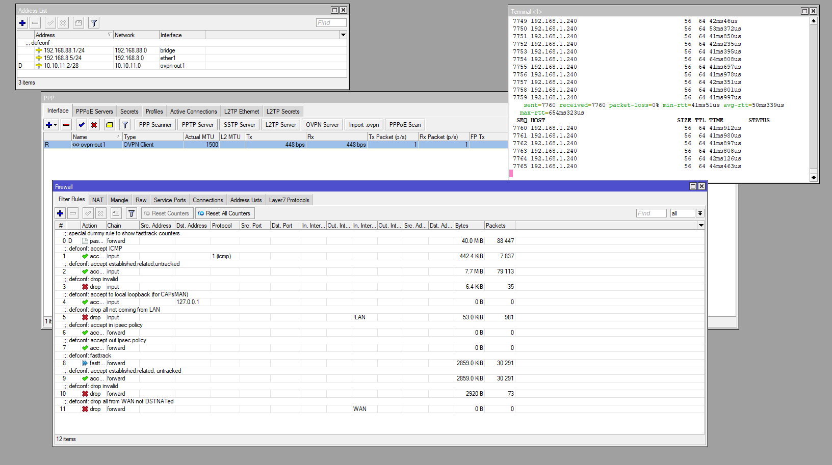832x465 pixels.
Task: Click the L2TP Server button
Action: click(281, 125)
